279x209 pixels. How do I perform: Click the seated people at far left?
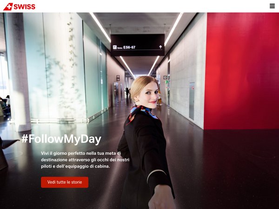tap(5, 105)
